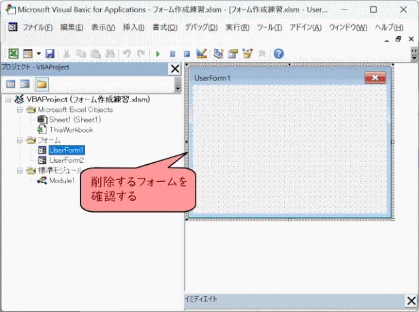Close the イミディエイト window
The height and width of the screenshot is (312, 419).
pyautogui.click(x=412, y=301)
